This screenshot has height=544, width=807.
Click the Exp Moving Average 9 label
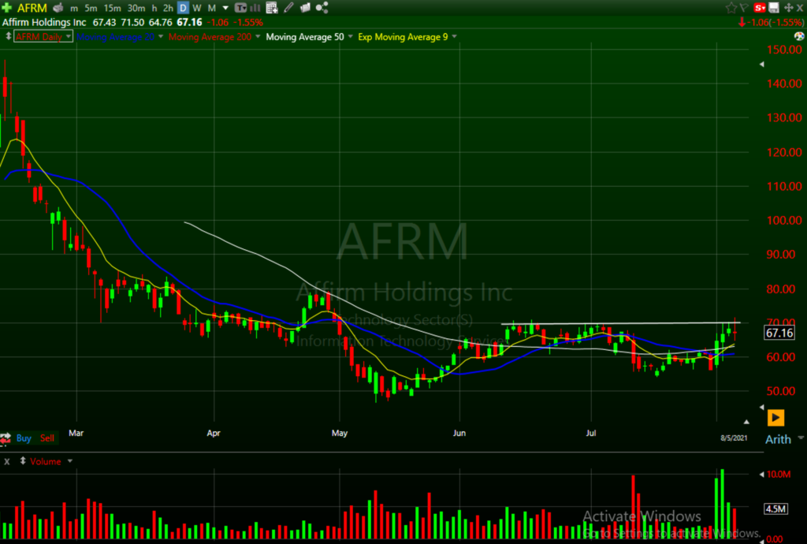tap(403, 37)
